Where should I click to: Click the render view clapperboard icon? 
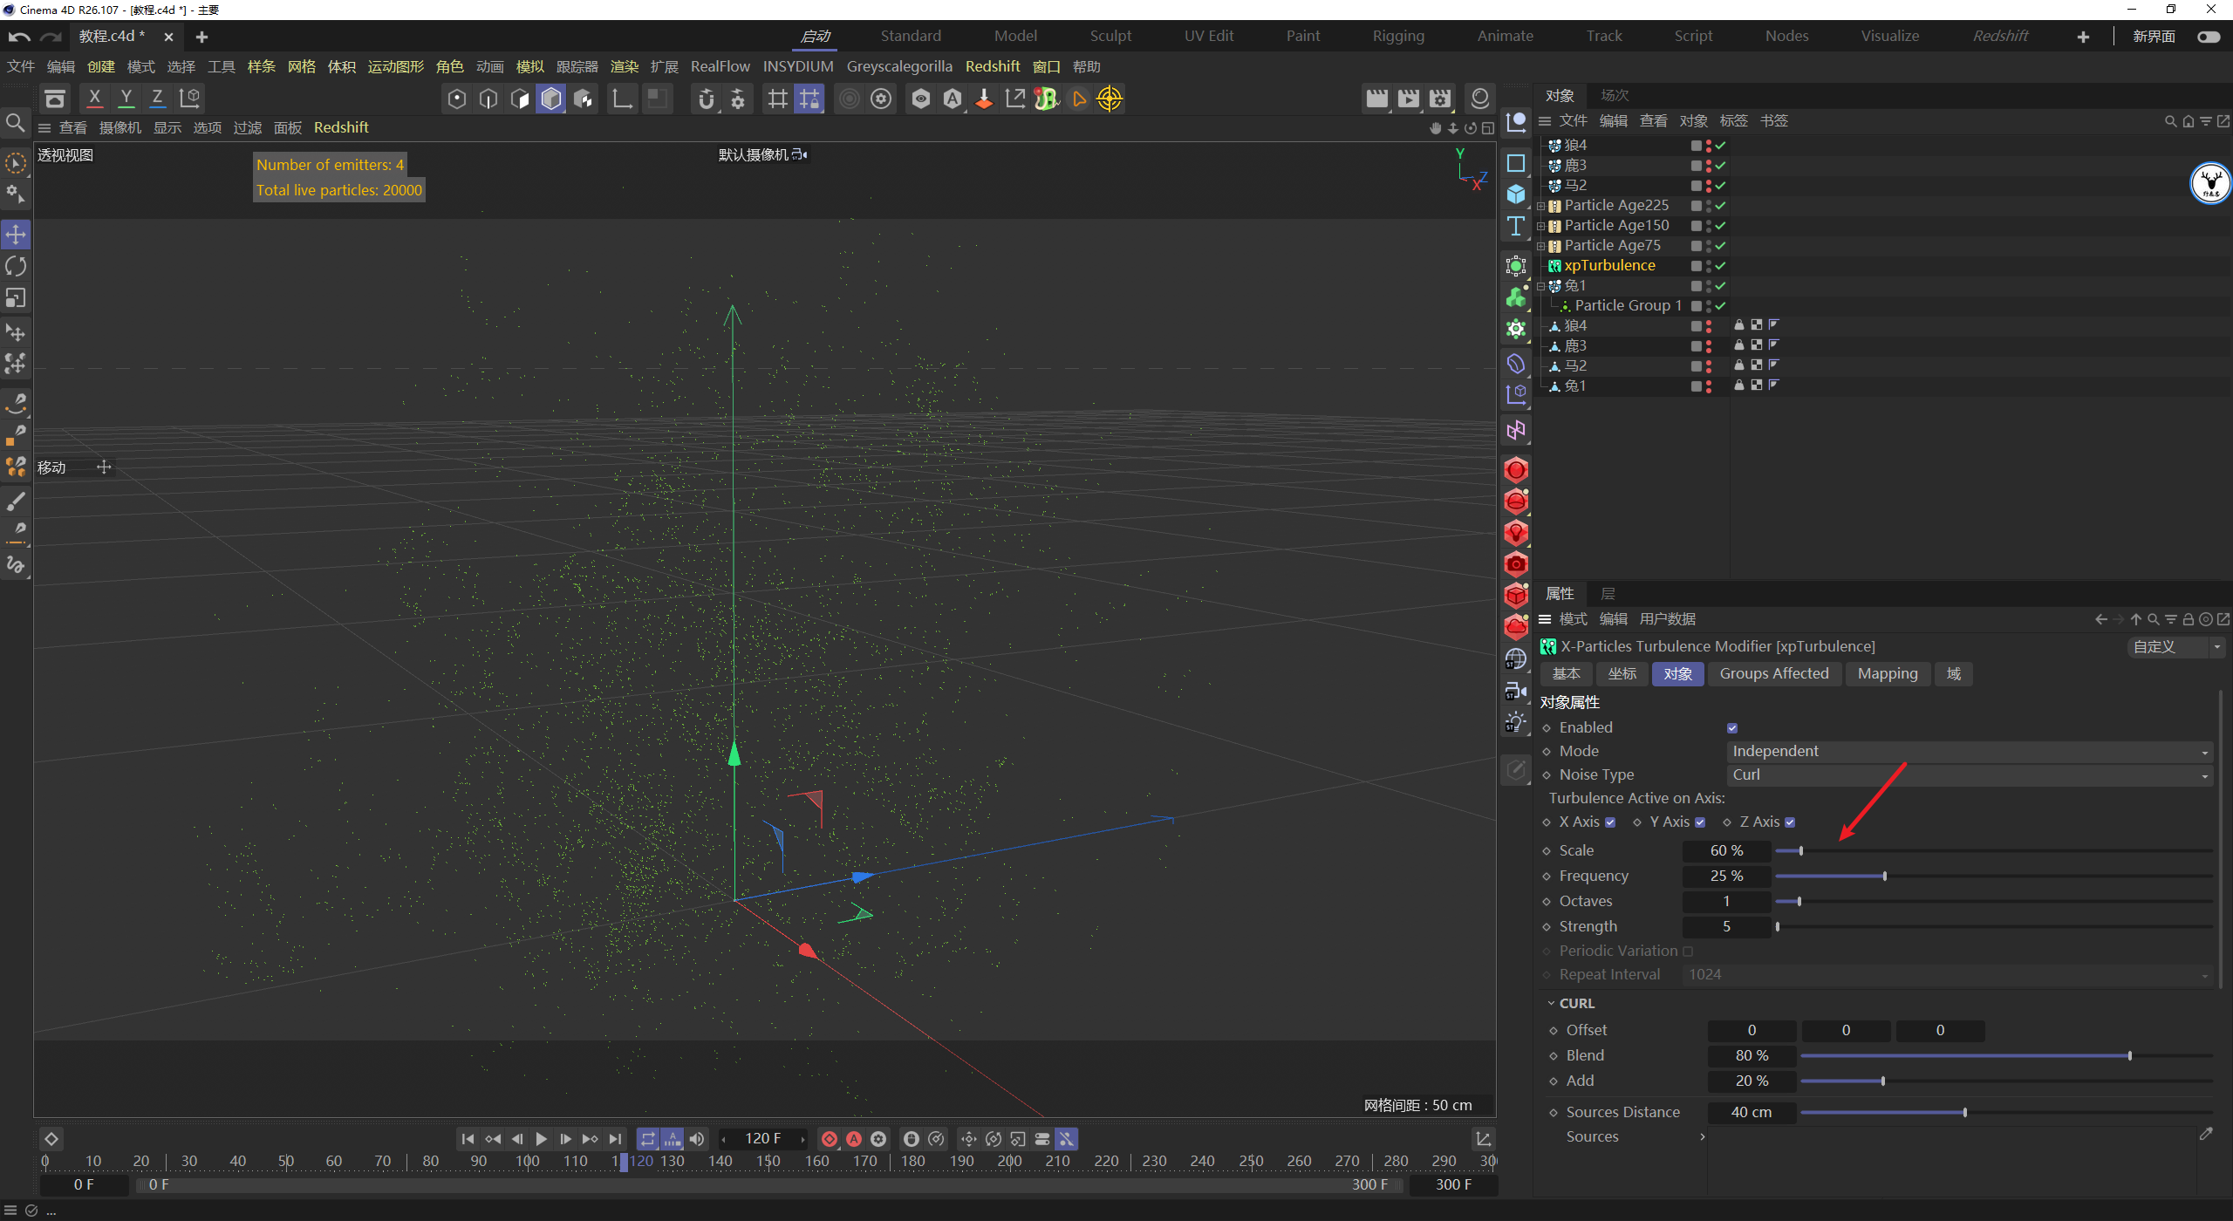1376,99
